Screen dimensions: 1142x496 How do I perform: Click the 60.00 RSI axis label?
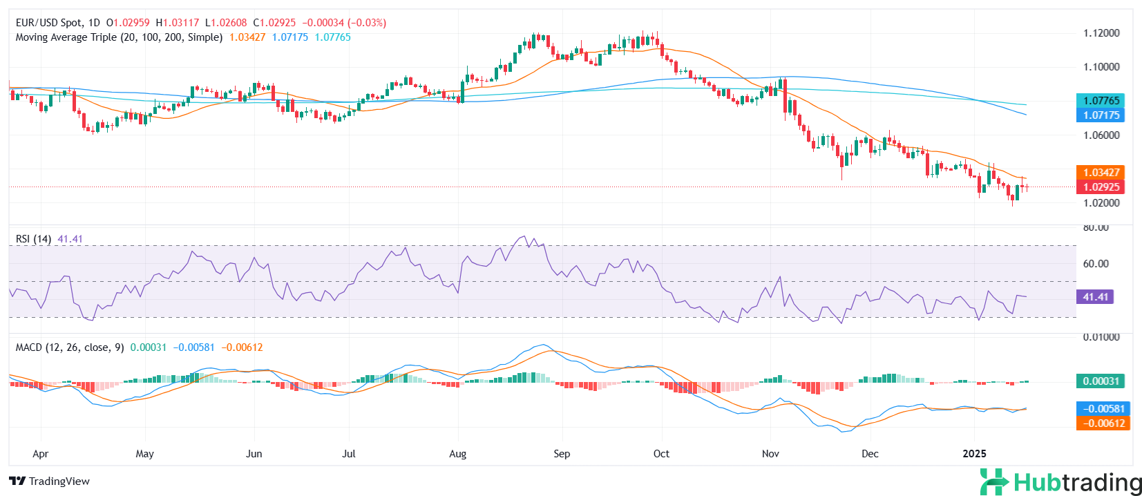coord(1096,263)
